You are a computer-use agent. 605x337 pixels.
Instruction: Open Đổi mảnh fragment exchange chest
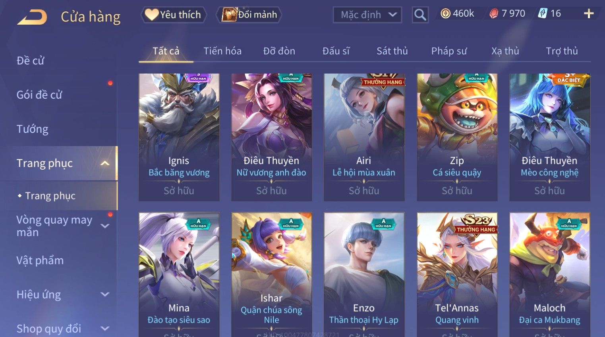(x=249, y=15)
